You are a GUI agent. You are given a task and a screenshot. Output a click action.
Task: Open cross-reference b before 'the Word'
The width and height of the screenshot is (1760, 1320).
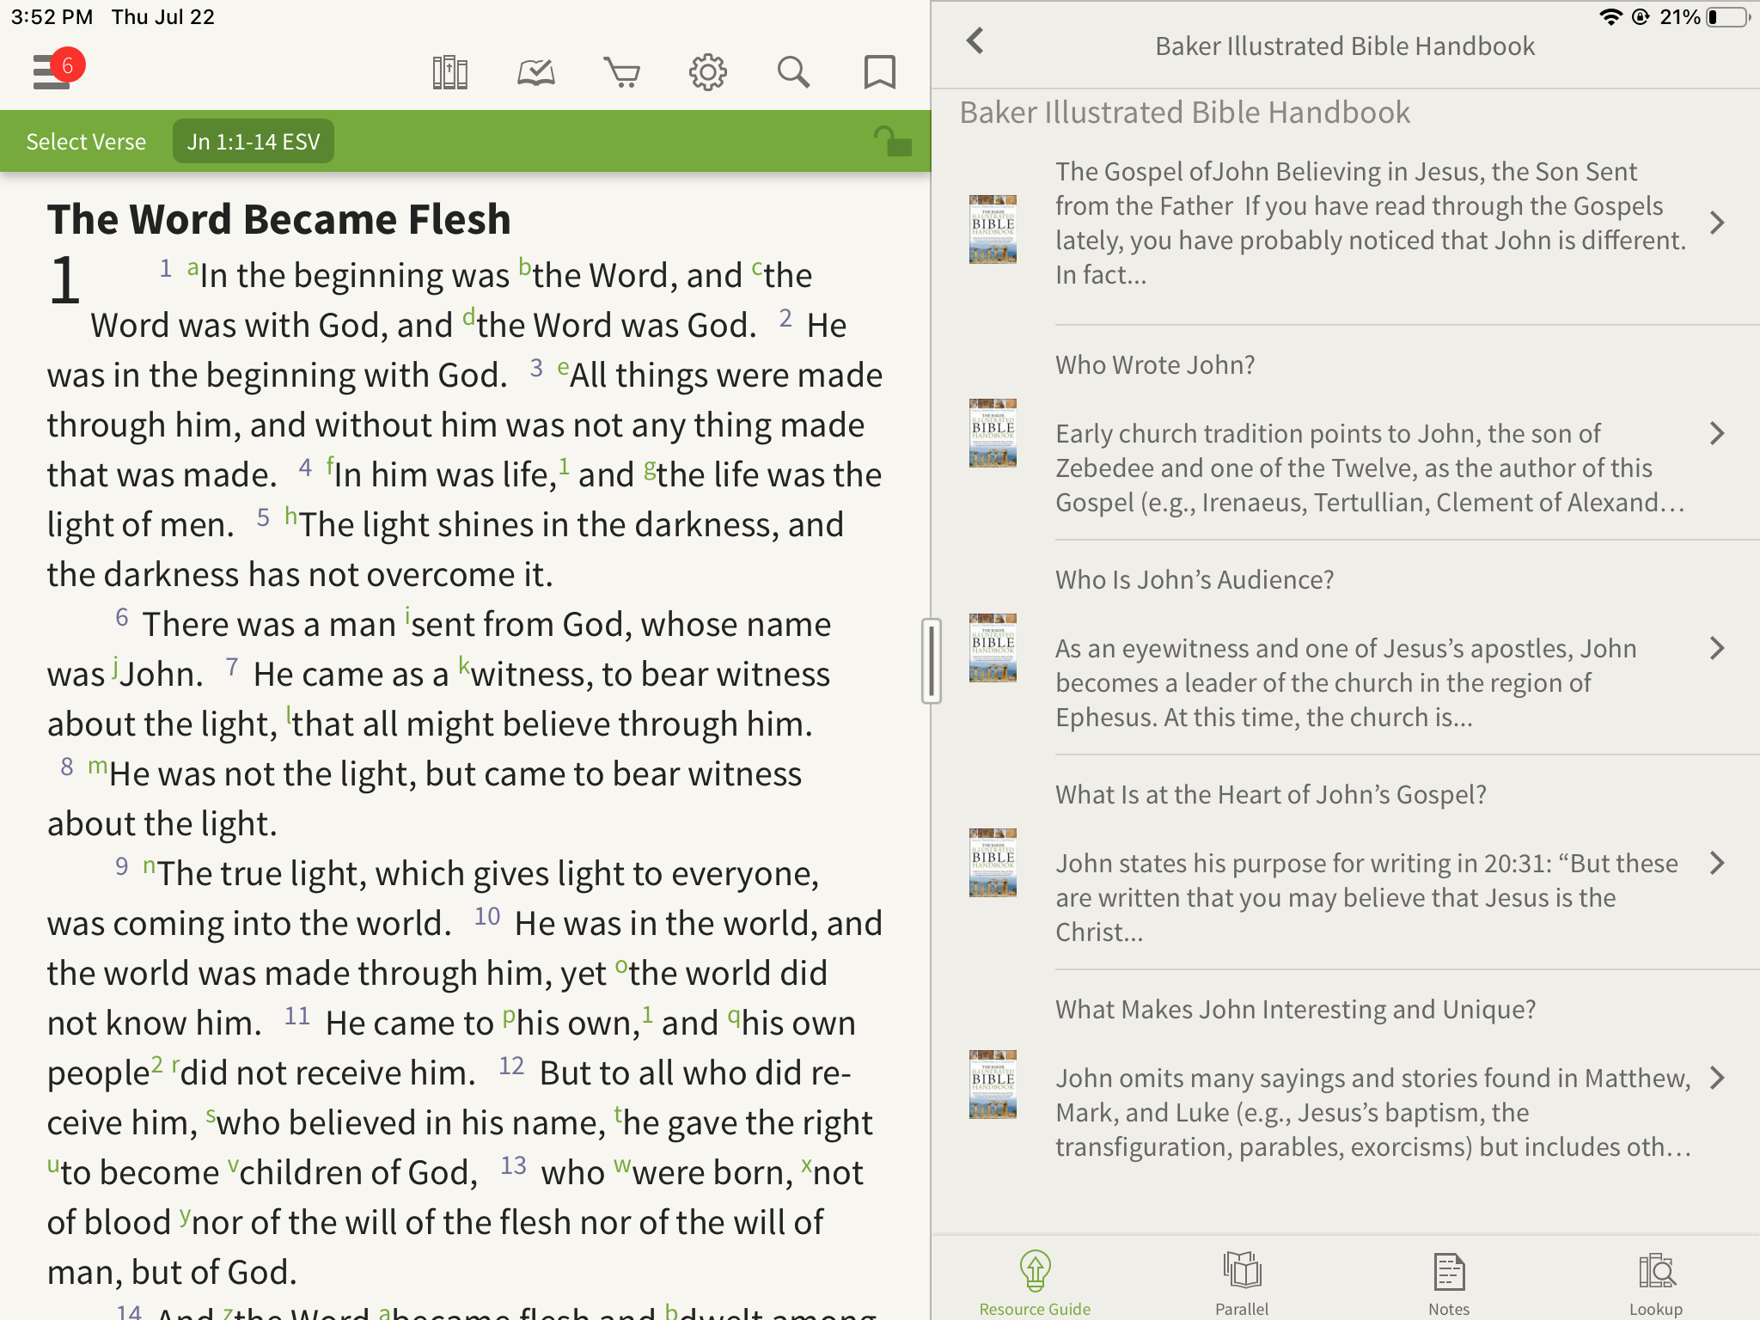pyautogui.click(x=525, y=267)
